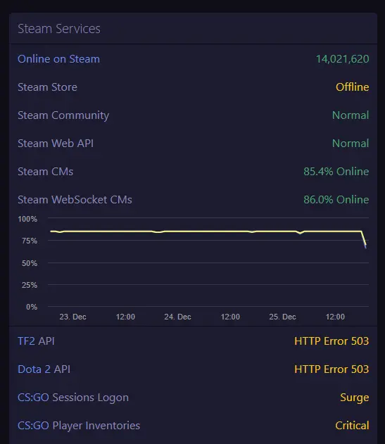Click the HTTP Error 503 status for TF2
385x444 pixels.
(x=332, y=341)
